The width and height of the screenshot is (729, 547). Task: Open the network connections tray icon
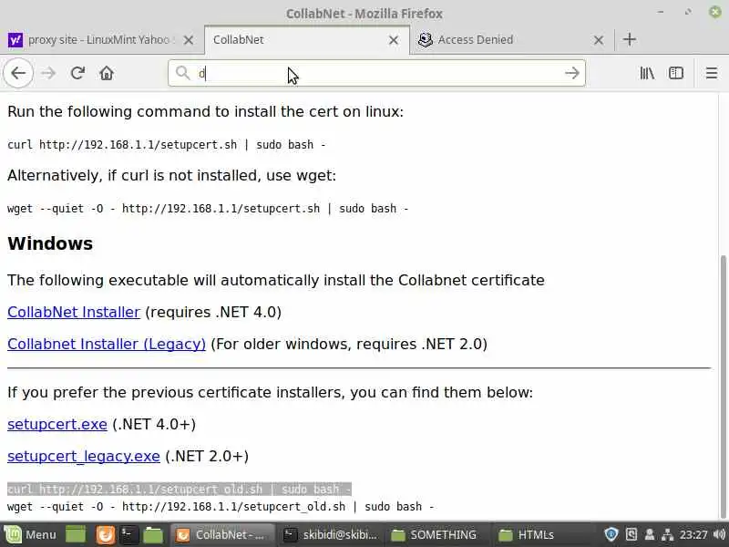pyautogui.click(x=668, y=534)
